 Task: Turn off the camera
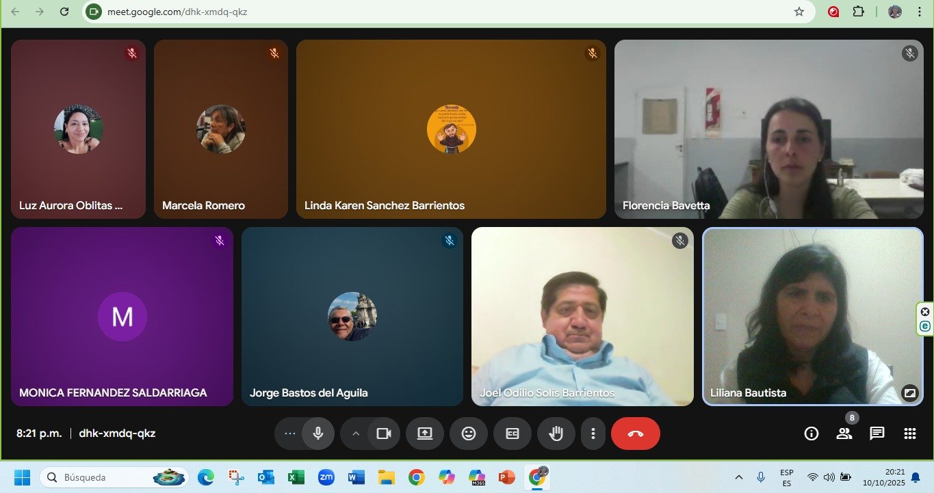[x=384, y=434]
